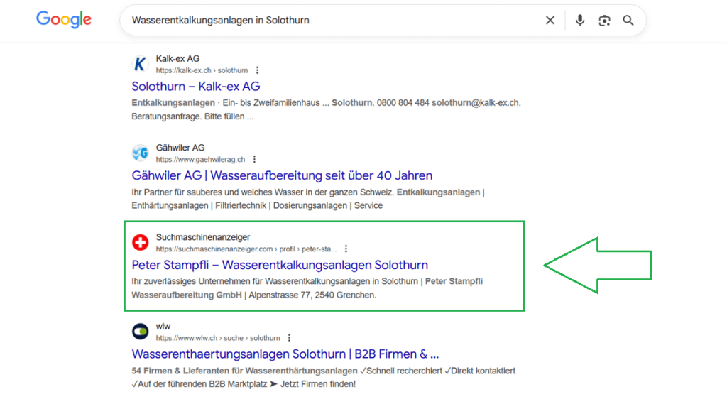Clear the search query with X icon

(x=550, y=21)
